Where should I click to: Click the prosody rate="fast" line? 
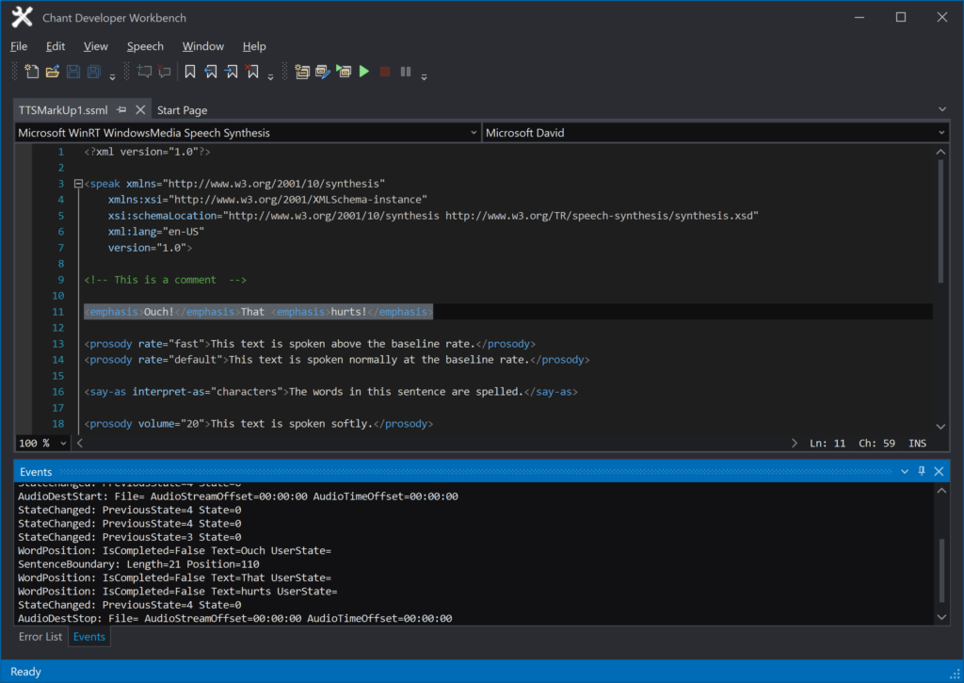[x=310, y=343]
